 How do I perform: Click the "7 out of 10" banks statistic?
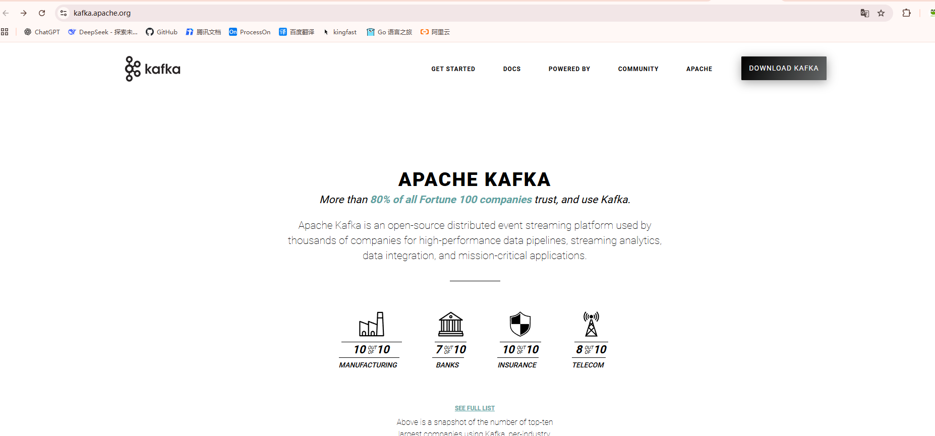pos(451,349)
